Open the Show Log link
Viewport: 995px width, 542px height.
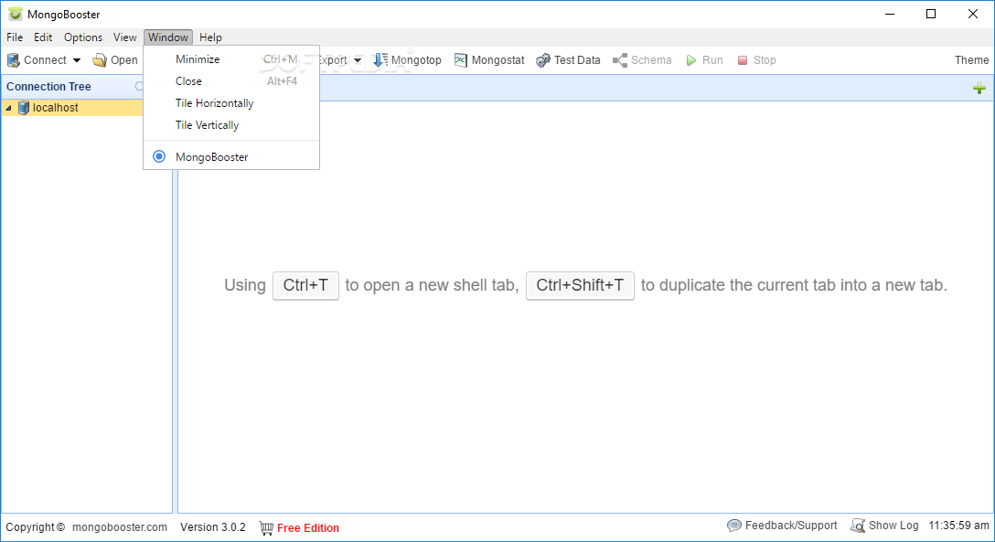893,526
